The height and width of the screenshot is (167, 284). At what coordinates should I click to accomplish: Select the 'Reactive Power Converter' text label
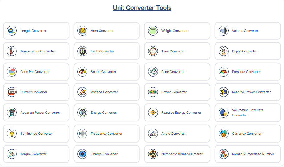251,92
